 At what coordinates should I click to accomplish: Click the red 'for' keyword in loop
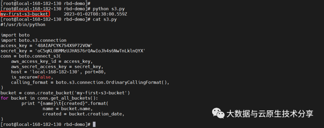coord(4,98)
